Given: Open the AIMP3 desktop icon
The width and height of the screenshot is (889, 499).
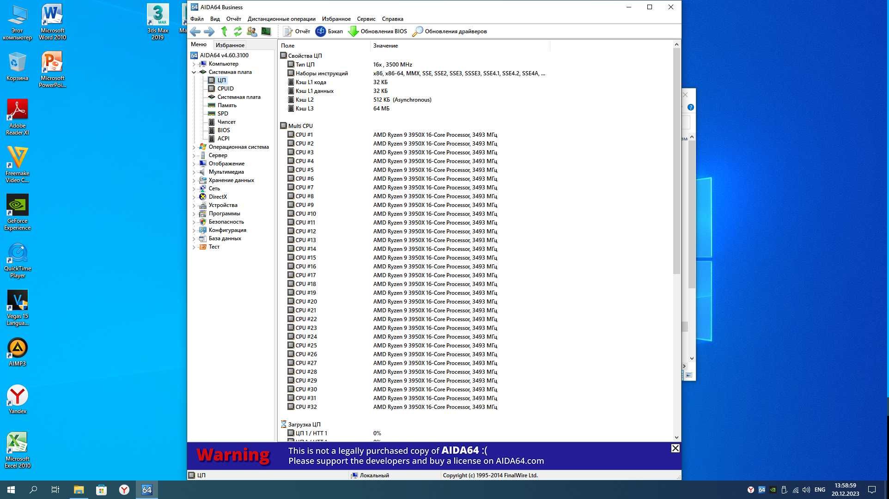Looking at the screenshot, I should 18,352.
